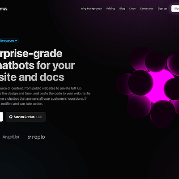Click the Replo logo icon
Viewport: 179px width, 179px height.
click(x=30, y=137)
